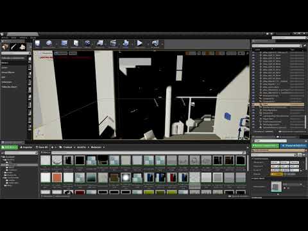Click the Launch toolbar icon

point(155,44)
